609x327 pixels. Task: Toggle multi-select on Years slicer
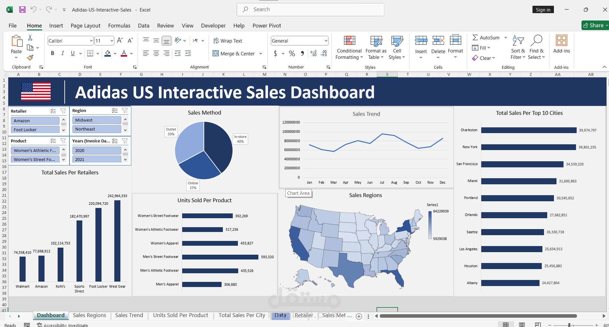pyautogui.click(x=115, y=141)
